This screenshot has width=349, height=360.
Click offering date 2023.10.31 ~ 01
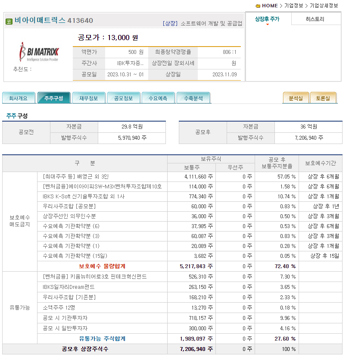click(x=125, y=75)
